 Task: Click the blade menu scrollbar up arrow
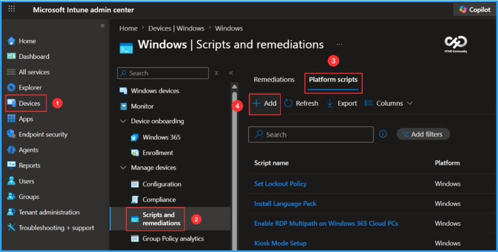coord(234,86)
